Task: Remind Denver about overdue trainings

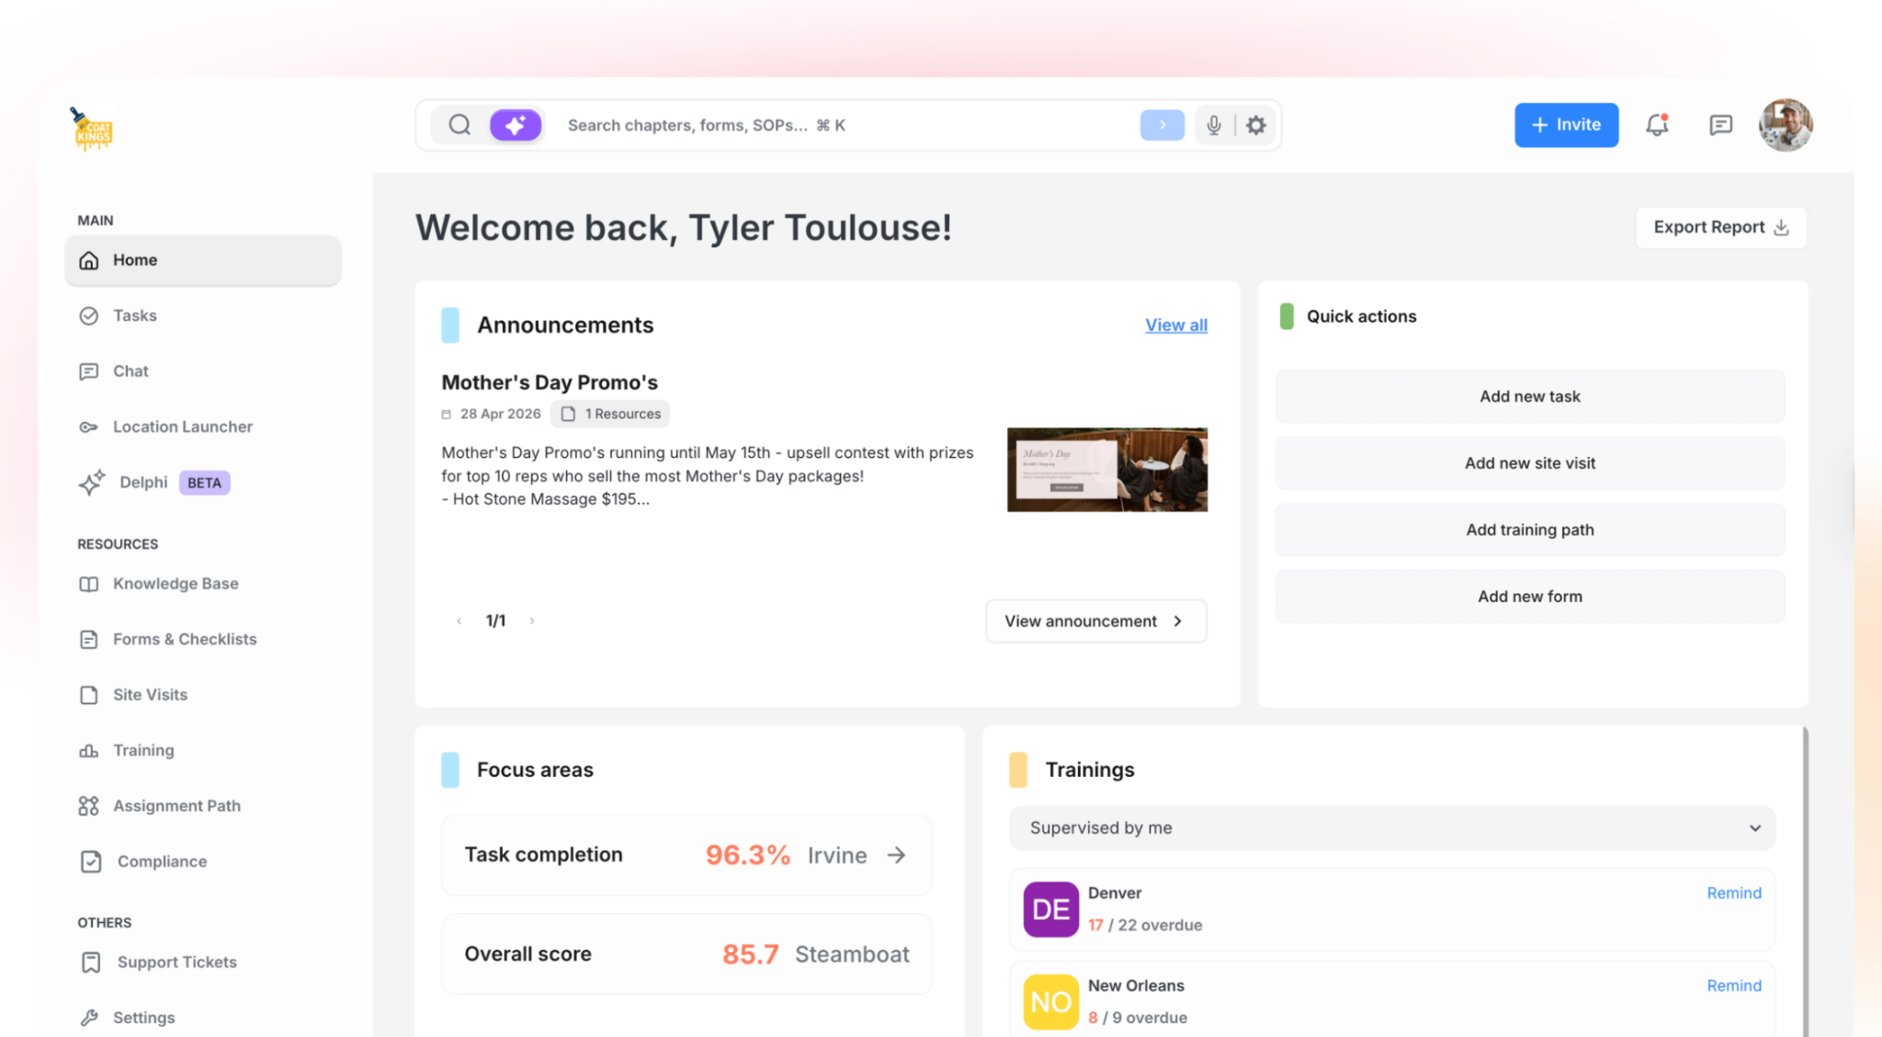Action: [1734, 893]
